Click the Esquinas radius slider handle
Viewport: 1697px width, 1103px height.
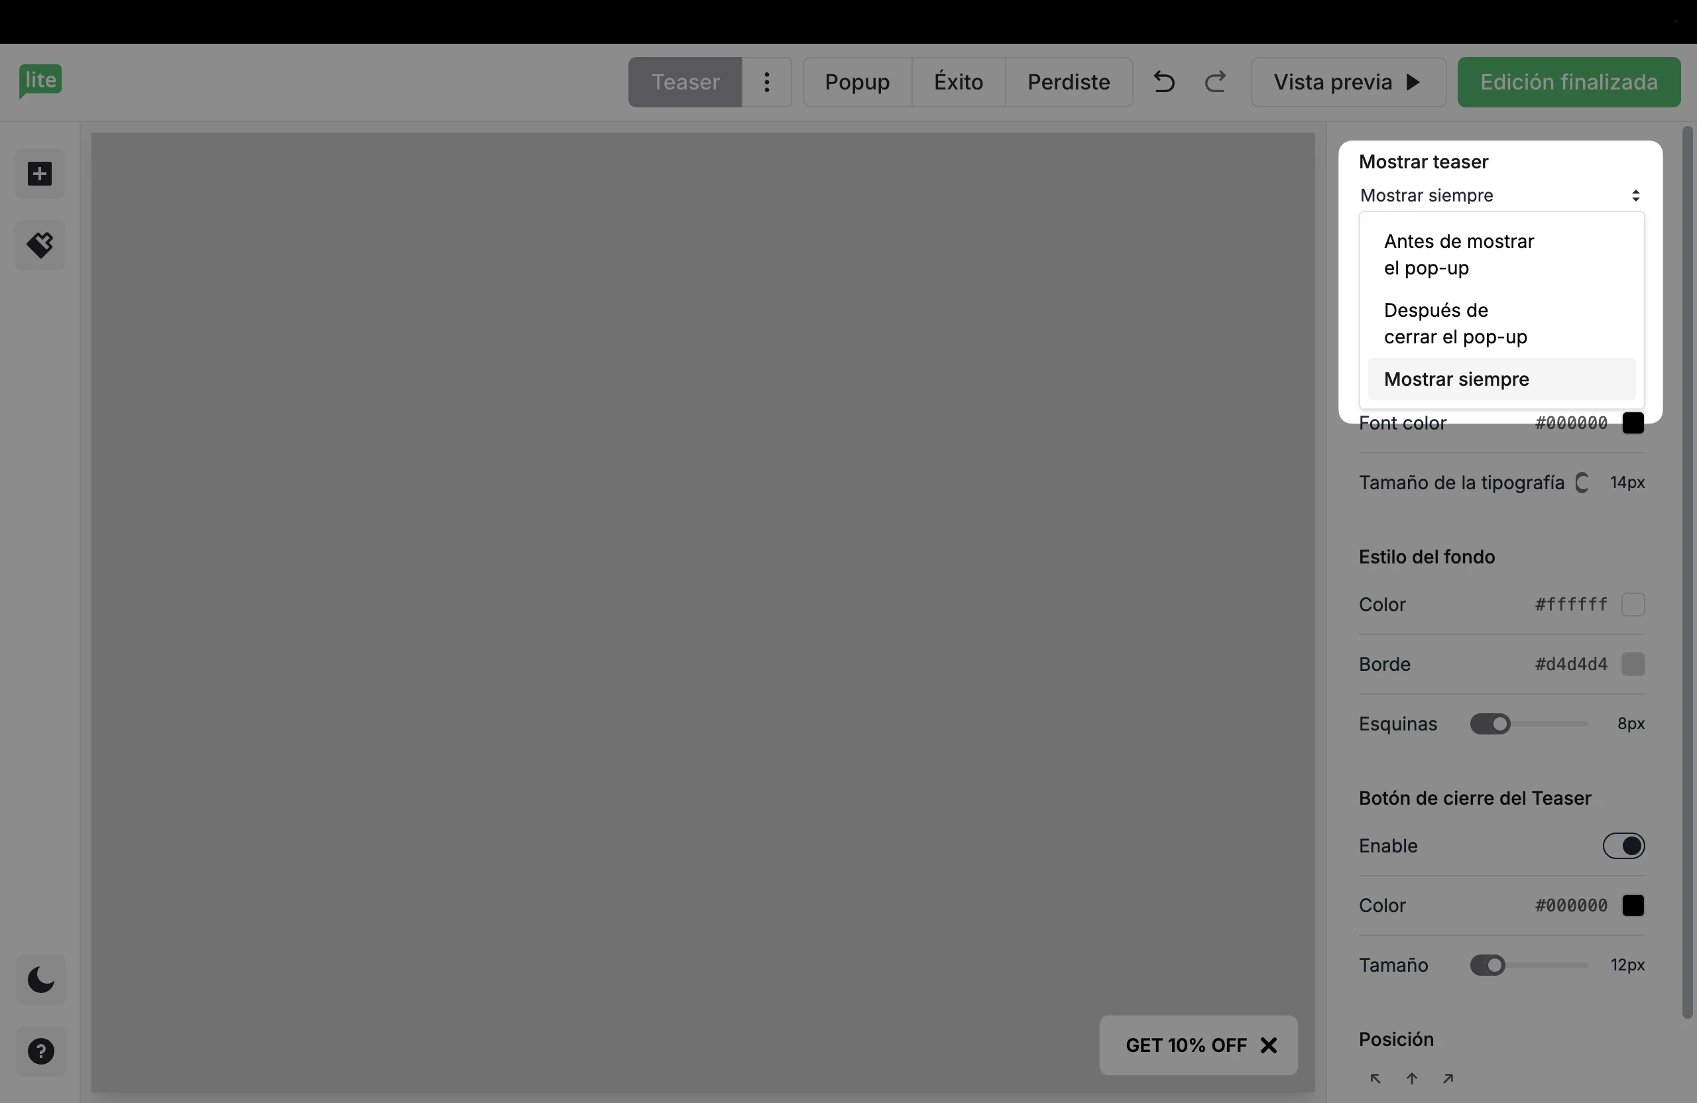click(1500, 725)
